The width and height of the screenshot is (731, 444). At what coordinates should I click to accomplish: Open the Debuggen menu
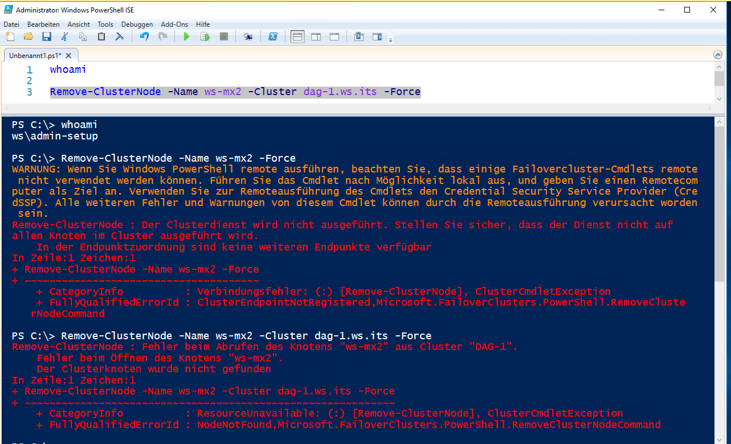(137, 24)
